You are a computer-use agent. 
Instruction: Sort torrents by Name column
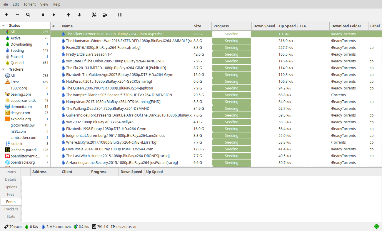click(126, 26)
